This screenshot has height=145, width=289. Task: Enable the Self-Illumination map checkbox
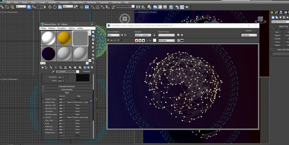tap(43, 114)
